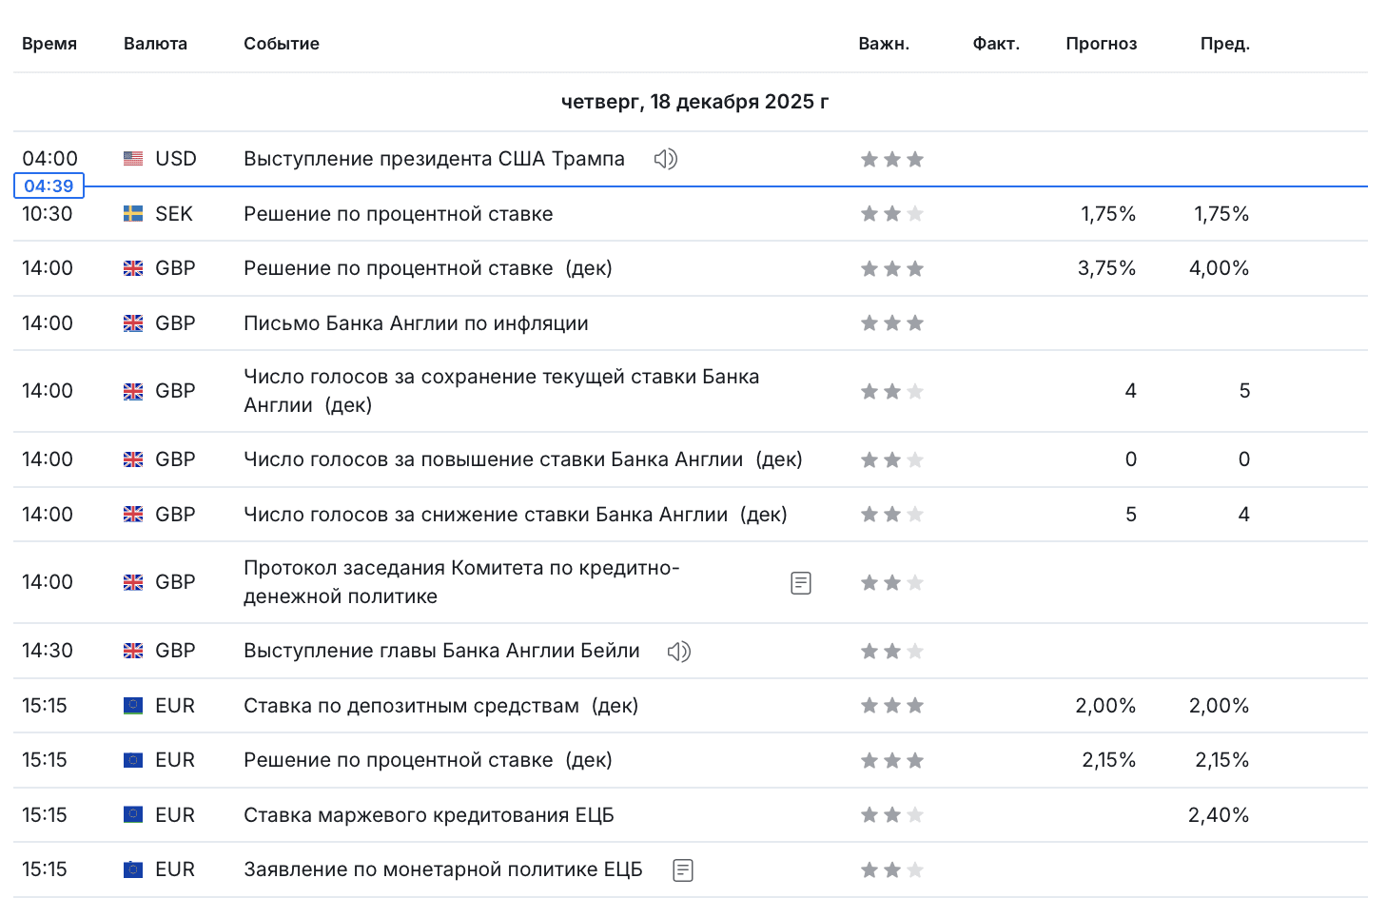Click importance stars for Trump speech row
Viewport: 1387px width, 898px height.
coord(892,159)
